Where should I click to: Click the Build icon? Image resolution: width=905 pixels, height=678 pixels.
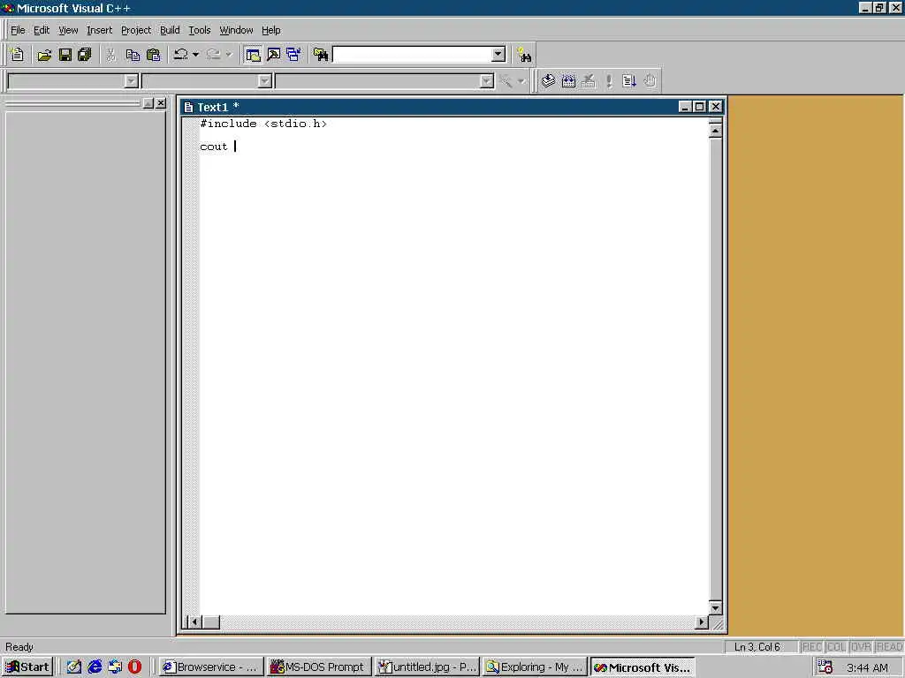568,80
